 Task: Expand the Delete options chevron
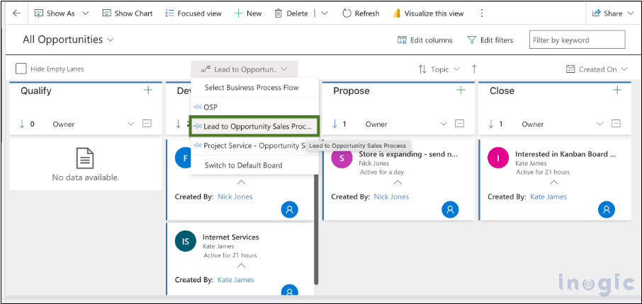click(x=325, y=13)
